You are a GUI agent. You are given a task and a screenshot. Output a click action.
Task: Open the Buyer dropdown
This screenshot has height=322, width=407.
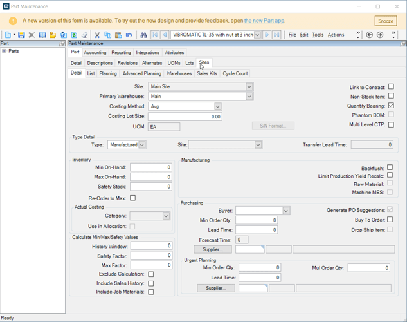pyautogui.click(x=286, y=211)
